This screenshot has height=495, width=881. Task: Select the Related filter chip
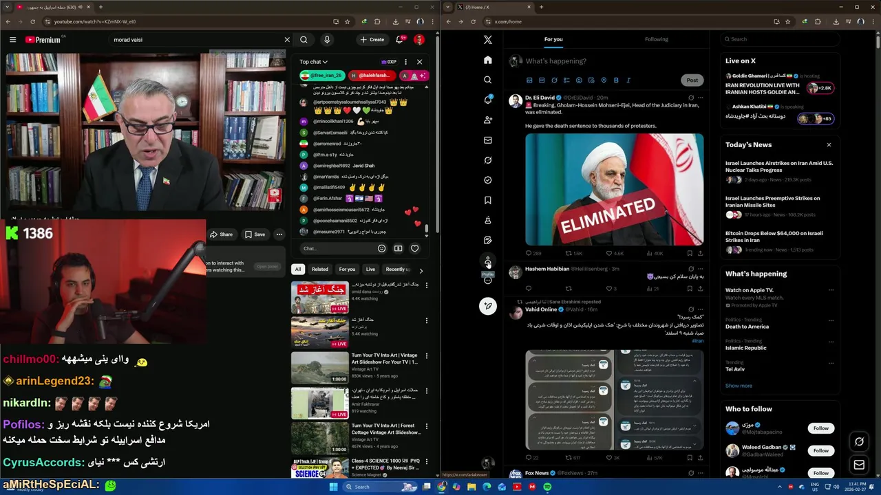tap(320, 269)
